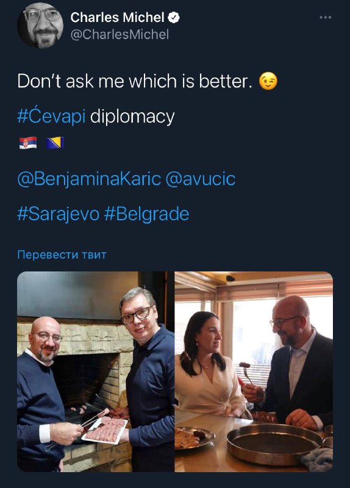Tap the tweet text 'Don't ask me which is better'

tap(135, 81)
